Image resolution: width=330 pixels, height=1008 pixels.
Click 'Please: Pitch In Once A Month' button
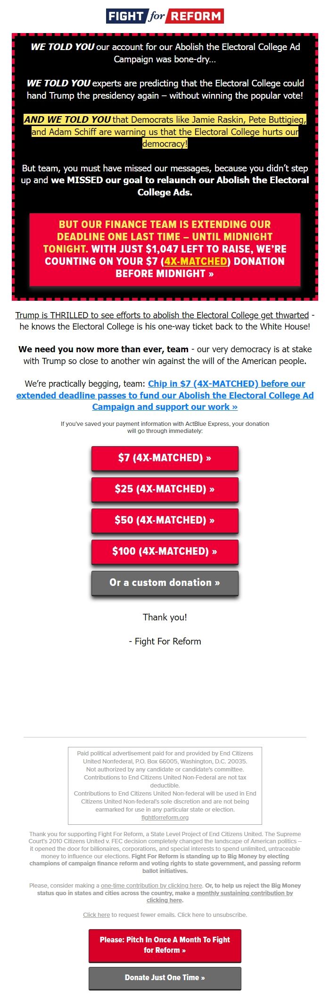tap(164, 944)
